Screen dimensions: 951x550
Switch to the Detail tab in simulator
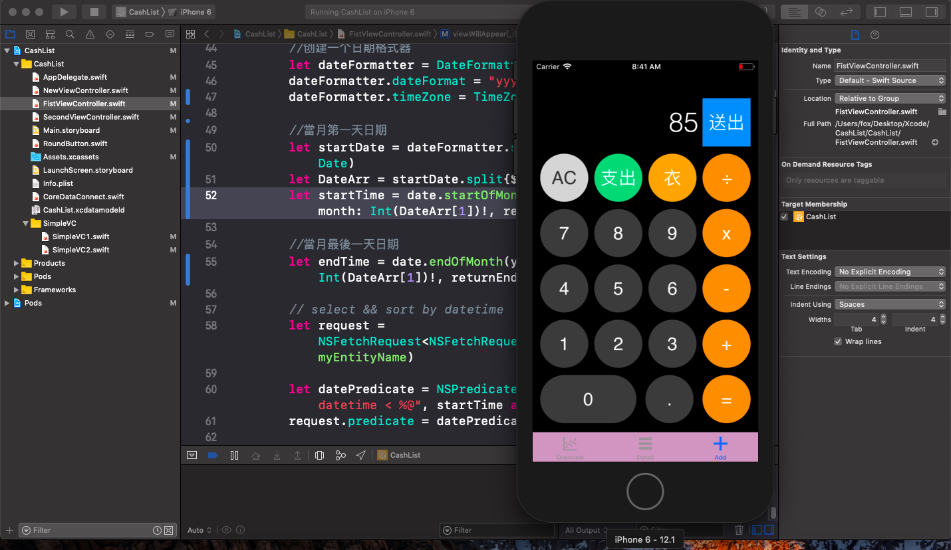coord(645,448)
